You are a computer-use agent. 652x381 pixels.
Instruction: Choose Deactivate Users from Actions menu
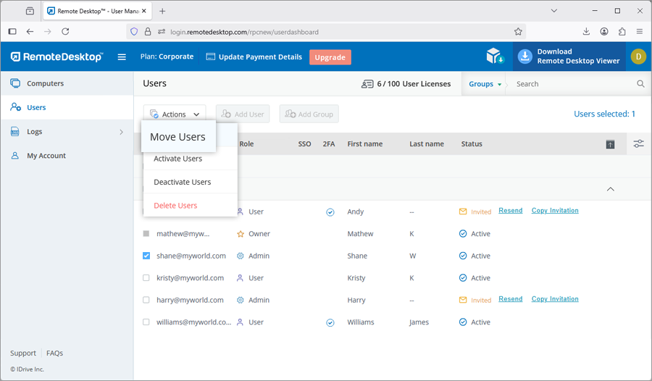(183, 182)
